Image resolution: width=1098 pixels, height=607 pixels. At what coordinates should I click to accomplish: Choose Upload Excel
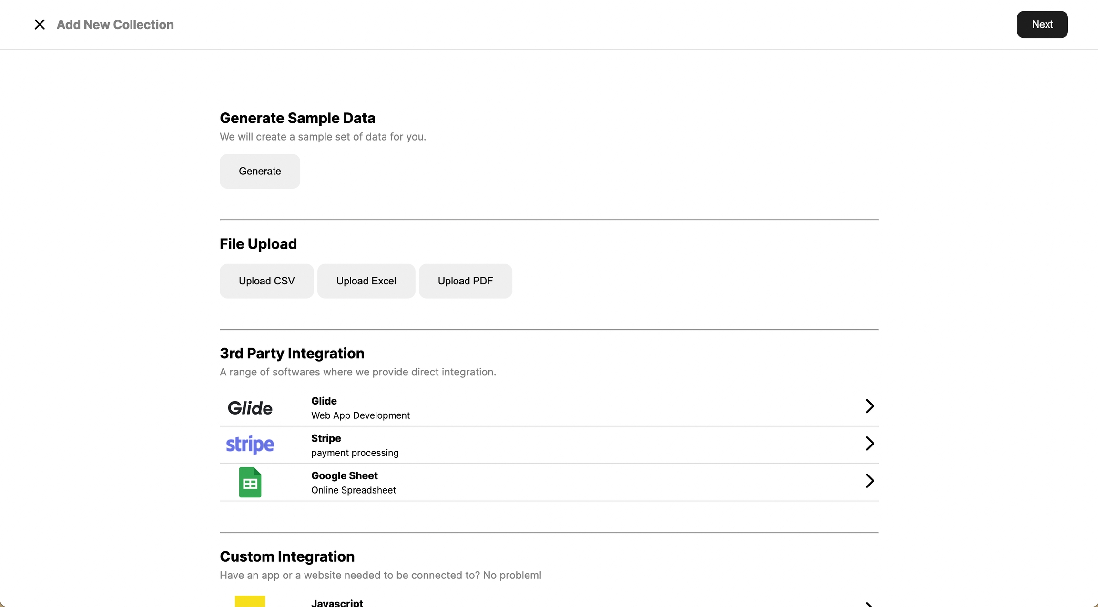[x=366, y=281]
